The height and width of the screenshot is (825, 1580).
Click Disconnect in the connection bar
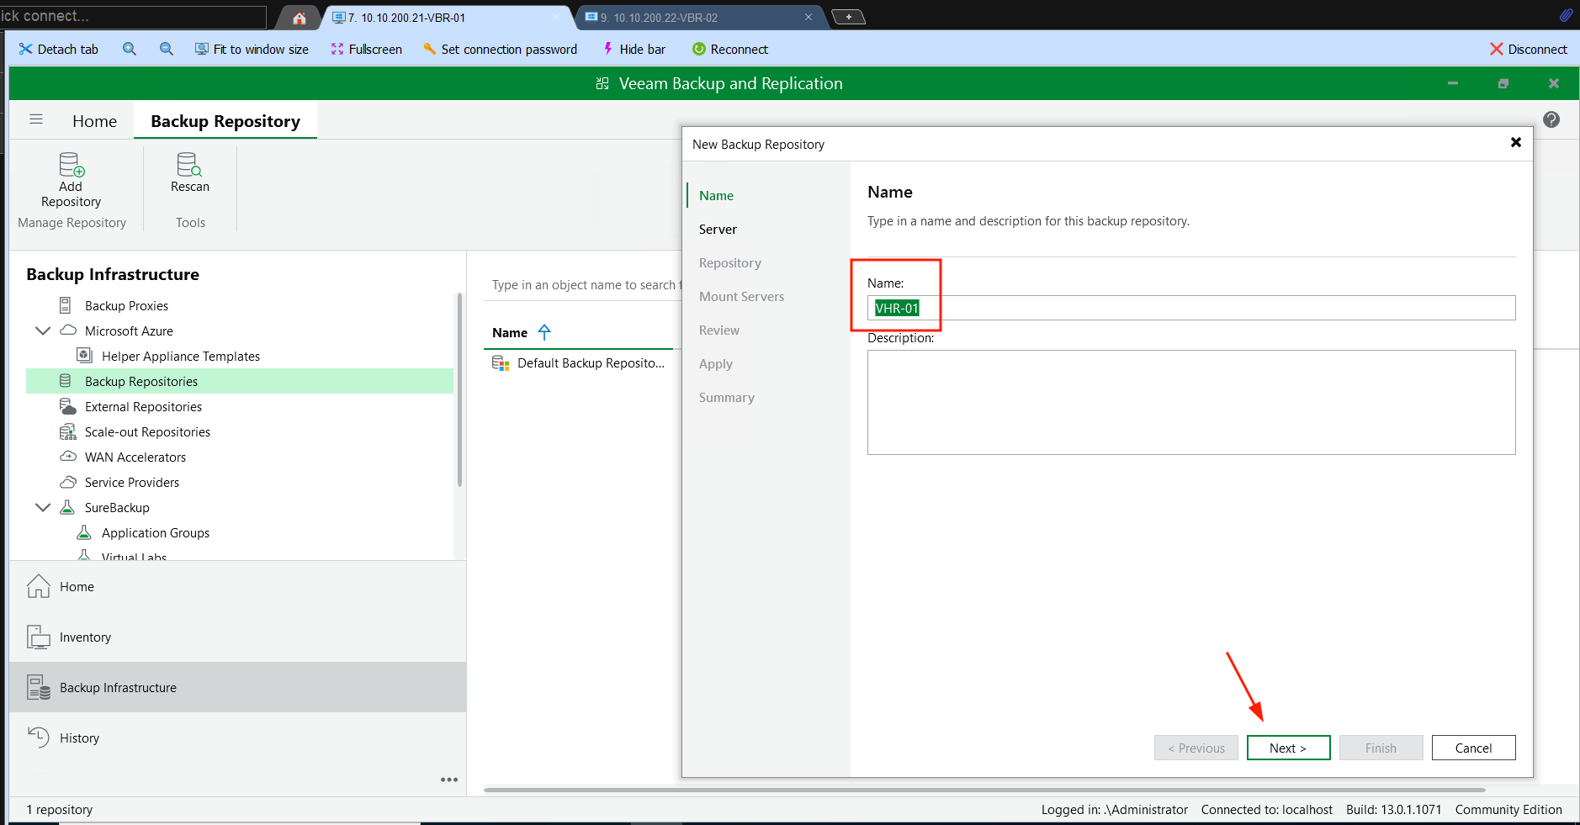(x=1528, y=49)
